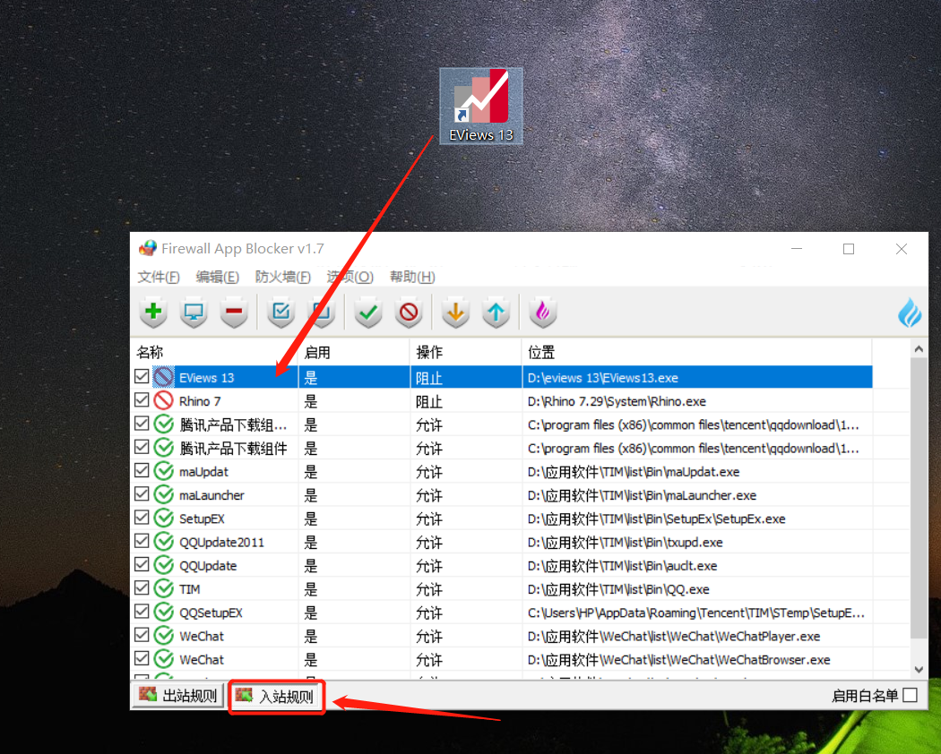Block the selected rule with red prohibit icon
Screen dimensions: 941x754
[x=408, y=312]
